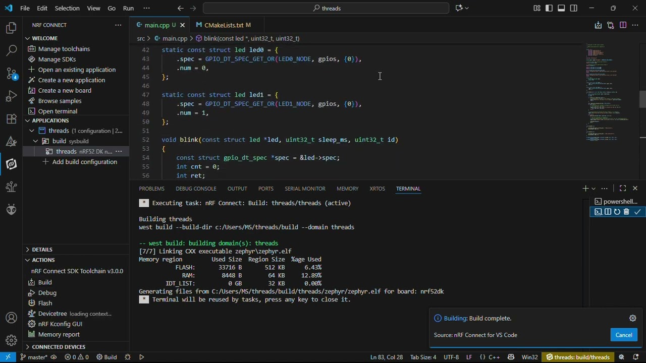This screenshot has height=363, width=646.
Task: Click the editor vertical scrollbar
Action: point(642,99)
